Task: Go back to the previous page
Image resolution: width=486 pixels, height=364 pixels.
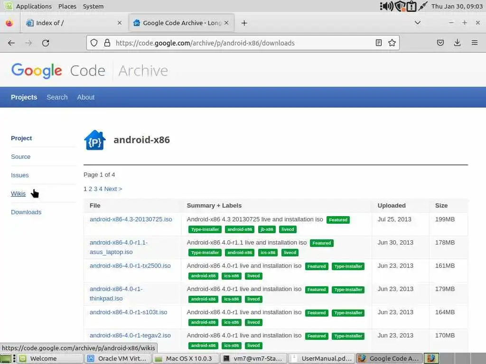Action: [x=11, y=43]
